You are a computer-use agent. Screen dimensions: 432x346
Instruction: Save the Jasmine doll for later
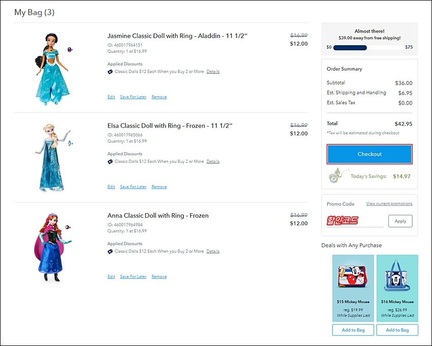[133, 97]
